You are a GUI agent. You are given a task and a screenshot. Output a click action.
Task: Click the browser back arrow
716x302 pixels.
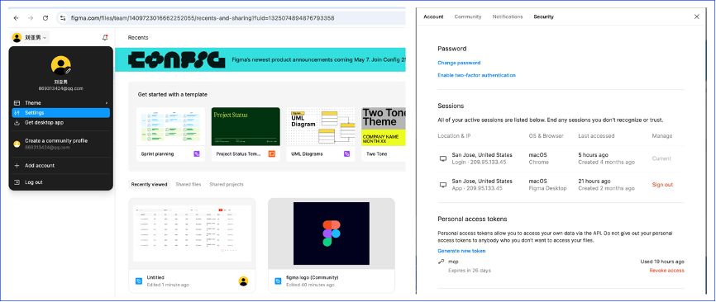tap(16, 18)
